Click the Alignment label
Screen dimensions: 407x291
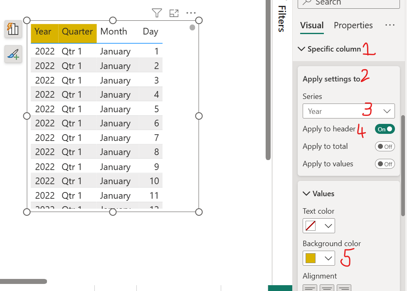click(x=320, y=276)
